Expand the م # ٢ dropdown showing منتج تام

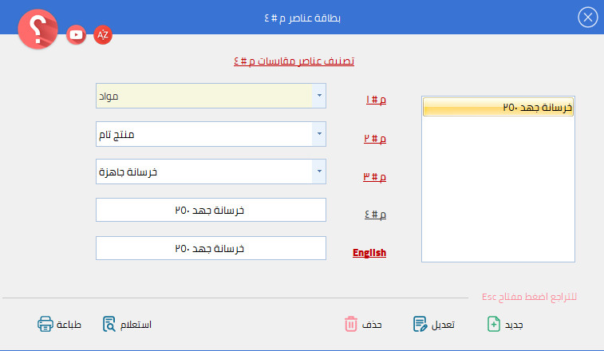click(x=319, y=134)
